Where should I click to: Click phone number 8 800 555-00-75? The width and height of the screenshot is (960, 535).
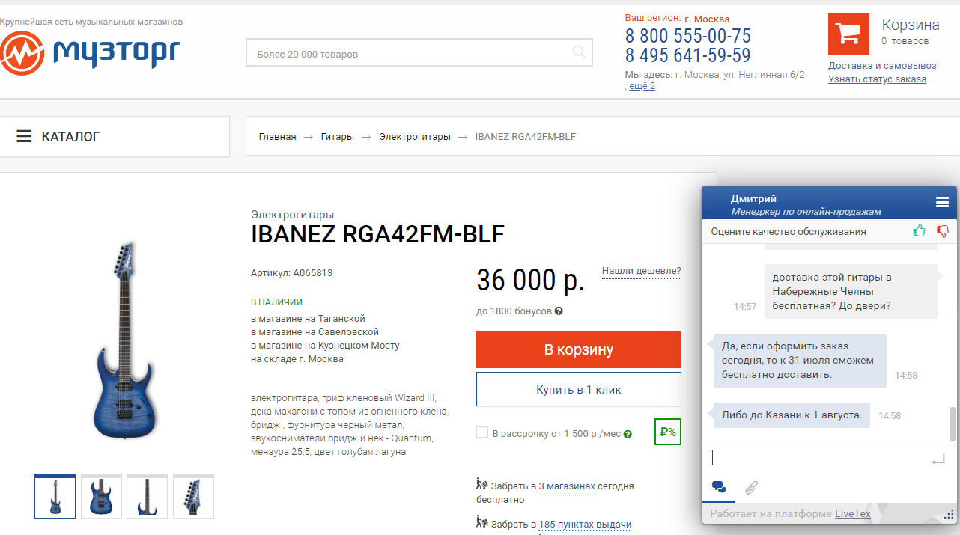click(688, 36)
